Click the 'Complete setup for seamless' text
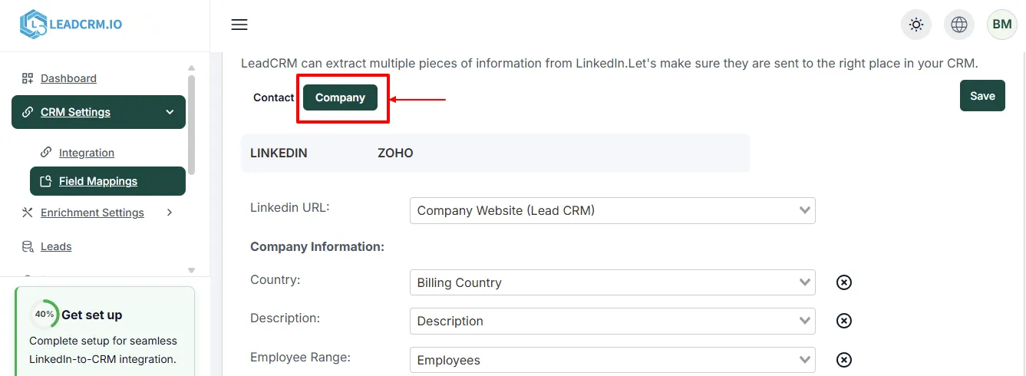Viewport: 1026px width, 376px height. (x=103, y=341)
